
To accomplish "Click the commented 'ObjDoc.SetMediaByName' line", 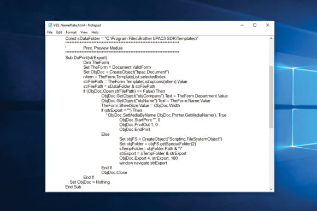I will click(166, 115).
